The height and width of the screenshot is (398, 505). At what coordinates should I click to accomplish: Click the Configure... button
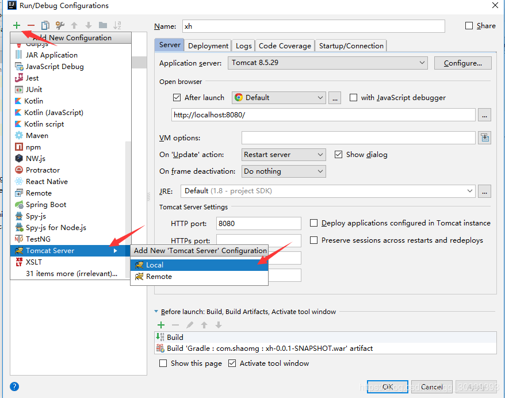463,63
